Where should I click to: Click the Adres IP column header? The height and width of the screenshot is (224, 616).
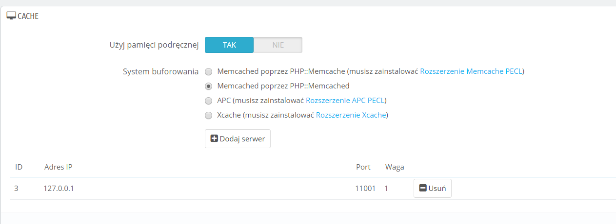click(59, 167)
